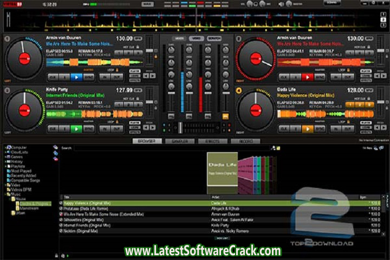Image resolution: width=390 pixels, height=260 pixels.
Task: Switch to the SAMPLER tab
Action: (180, 141)
